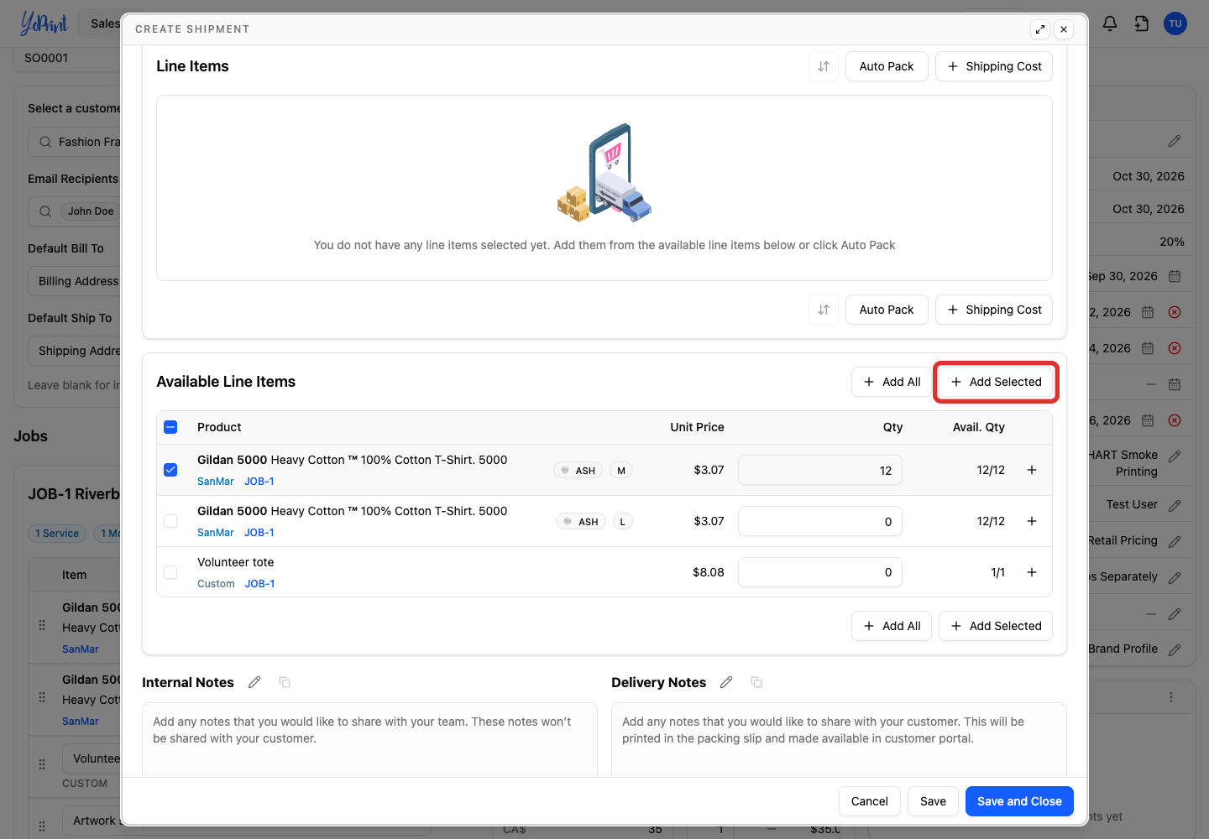Open the JOB-1 link in the Volunteer tote row
This screenshot has width=1209, height=839.
pyautogui.click(x=260, y=584)
